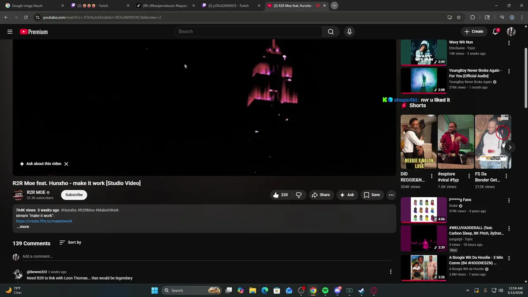Subscribe to R2R MOE
Image resolution: width=528 pixels, height=297 pixels.
point(74,195)
